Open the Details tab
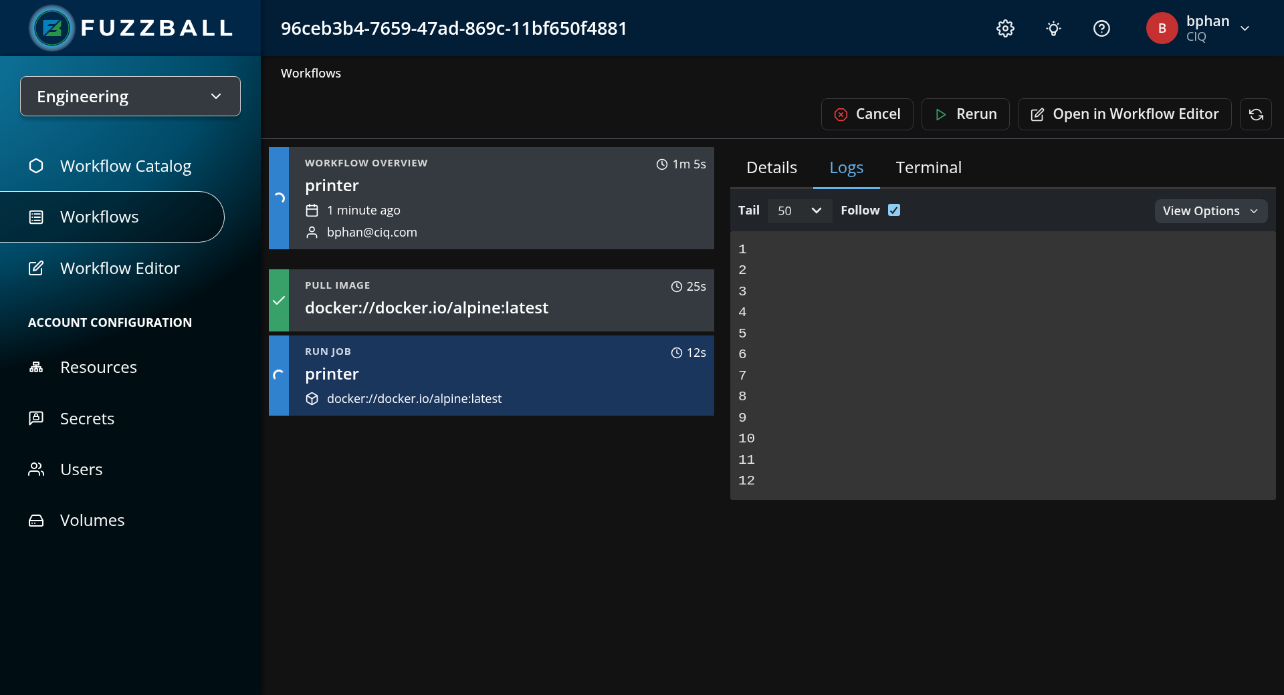Image resolution: width=1284 pixels, height=695 pixels. tap(771, 167)
